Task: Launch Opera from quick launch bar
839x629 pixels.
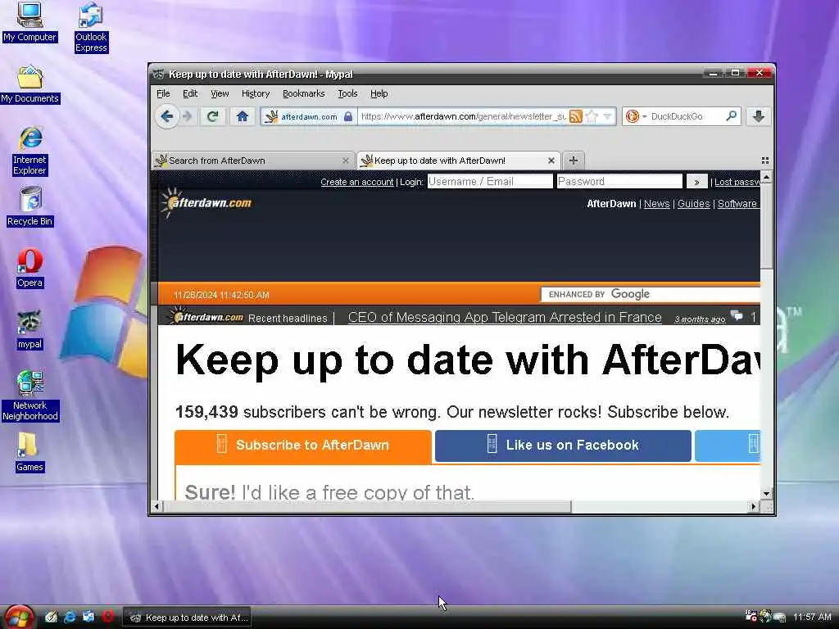Action: (x=108, y=617)
